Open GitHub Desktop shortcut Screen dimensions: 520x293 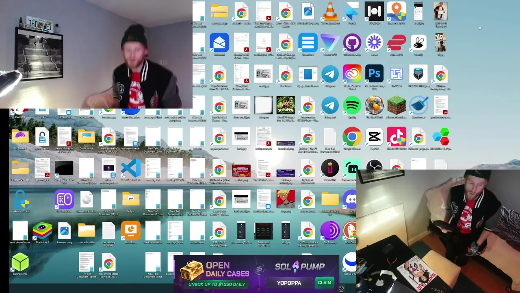pos(352,43)
